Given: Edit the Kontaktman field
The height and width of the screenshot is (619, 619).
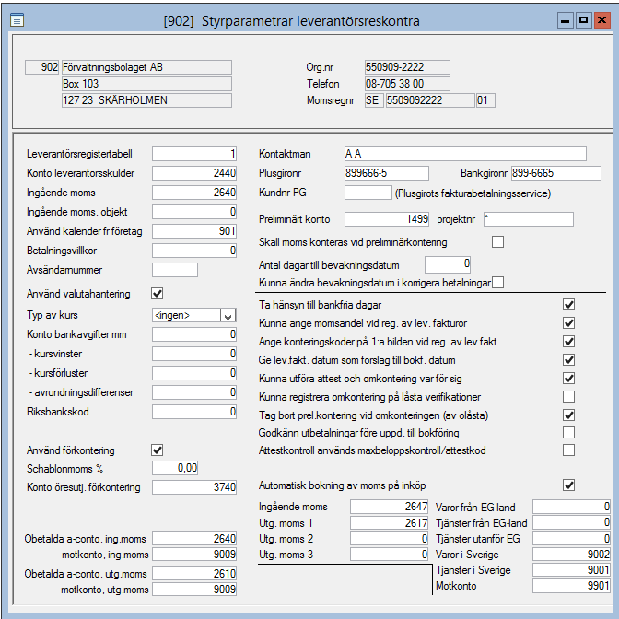Looking at the screenshot, I should [x=465, y=154].
